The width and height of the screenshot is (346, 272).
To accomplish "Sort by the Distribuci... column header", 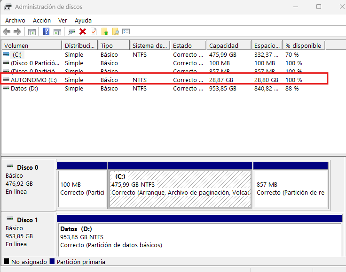I will (79, 45).
